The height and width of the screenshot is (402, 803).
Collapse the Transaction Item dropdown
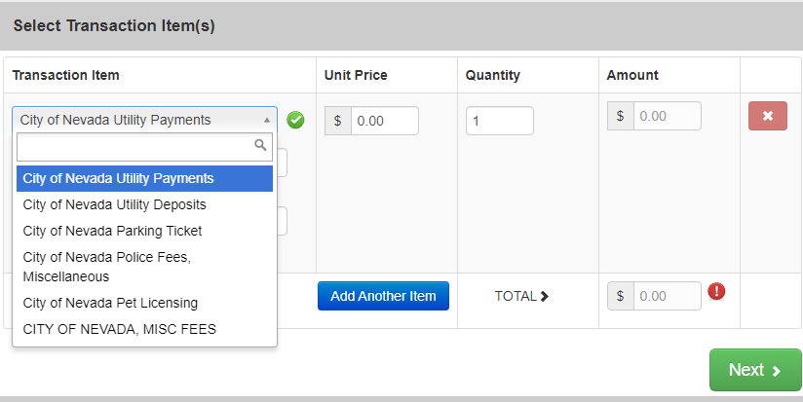[144, 120]
